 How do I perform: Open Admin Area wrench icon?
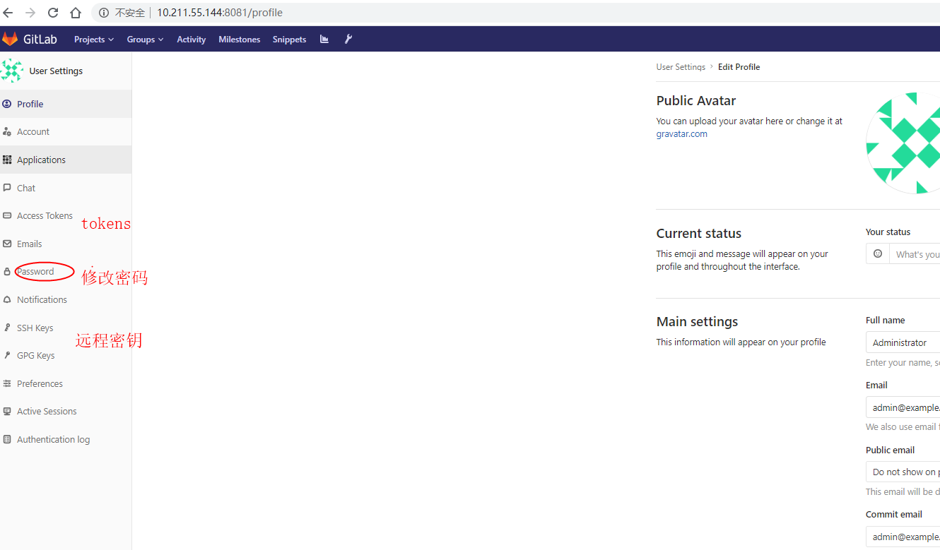348,40
